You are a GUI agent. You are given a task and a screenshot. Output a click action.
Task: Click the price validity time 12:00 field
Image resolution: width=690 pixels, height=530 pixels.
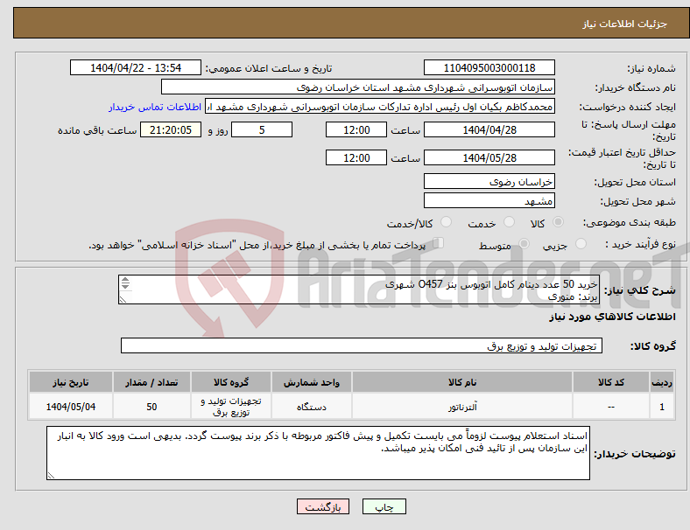tap(356, 157)
